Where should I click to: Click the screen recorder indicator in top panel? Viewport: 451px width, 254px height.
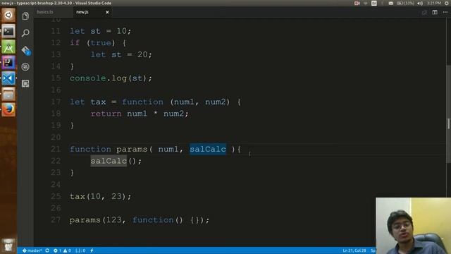(x=357, y=3)
